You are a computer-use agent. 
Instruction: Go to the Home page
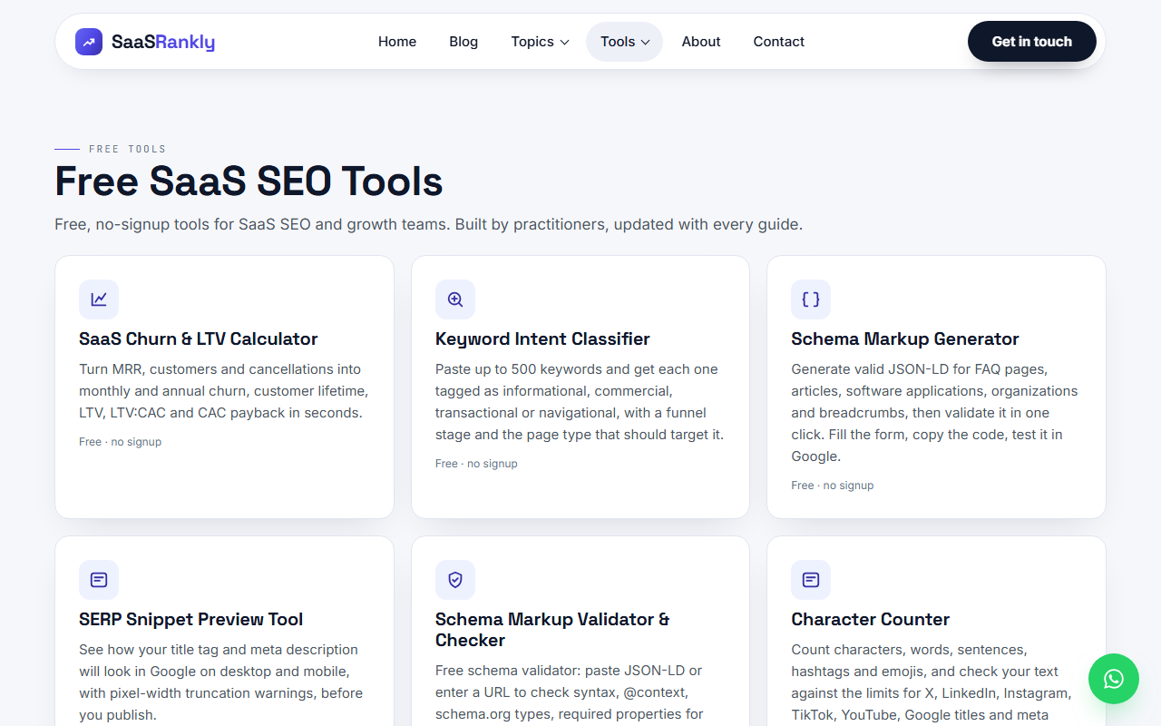[x=397, y=42]
